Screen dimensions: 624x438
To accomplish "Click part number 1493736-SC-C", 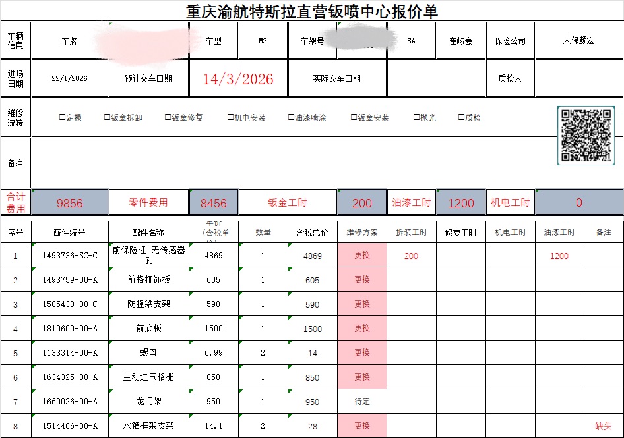I will coord(70,256).
